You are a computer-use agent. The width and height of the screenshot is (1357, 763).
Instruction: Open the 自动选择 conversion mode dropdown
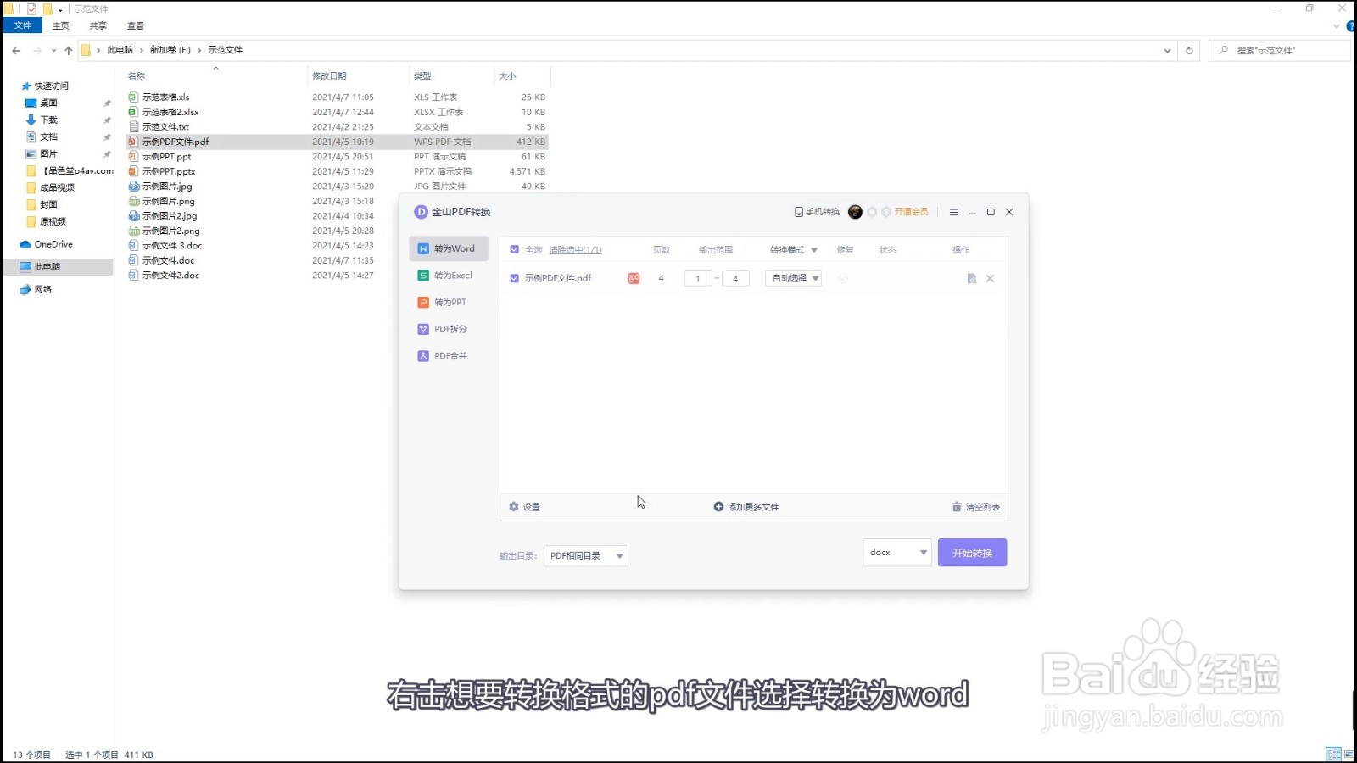tap(792, 277)
